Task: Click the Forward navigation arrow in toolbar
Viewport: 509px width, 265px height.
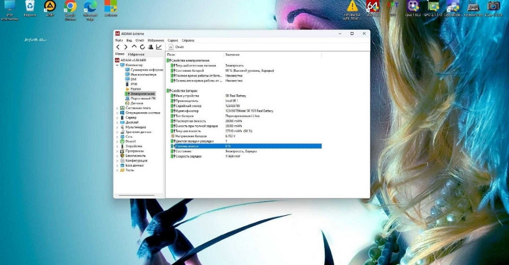Action: tap(126, 47)
